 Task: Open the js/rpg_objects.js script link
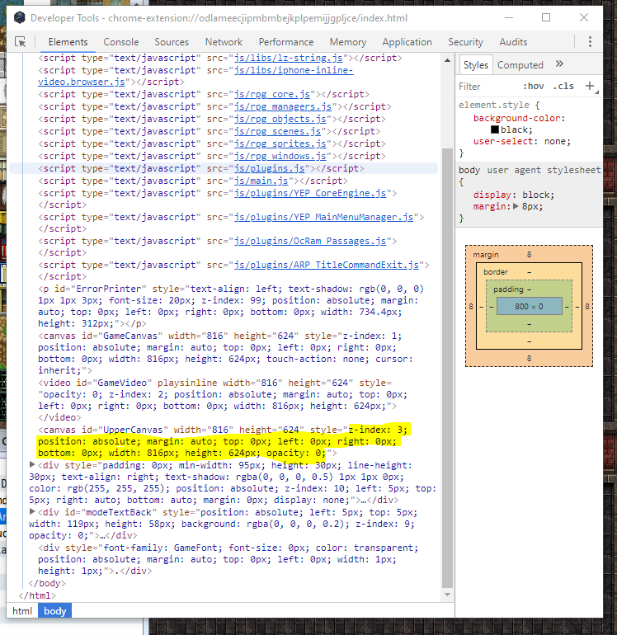[280, 119]
